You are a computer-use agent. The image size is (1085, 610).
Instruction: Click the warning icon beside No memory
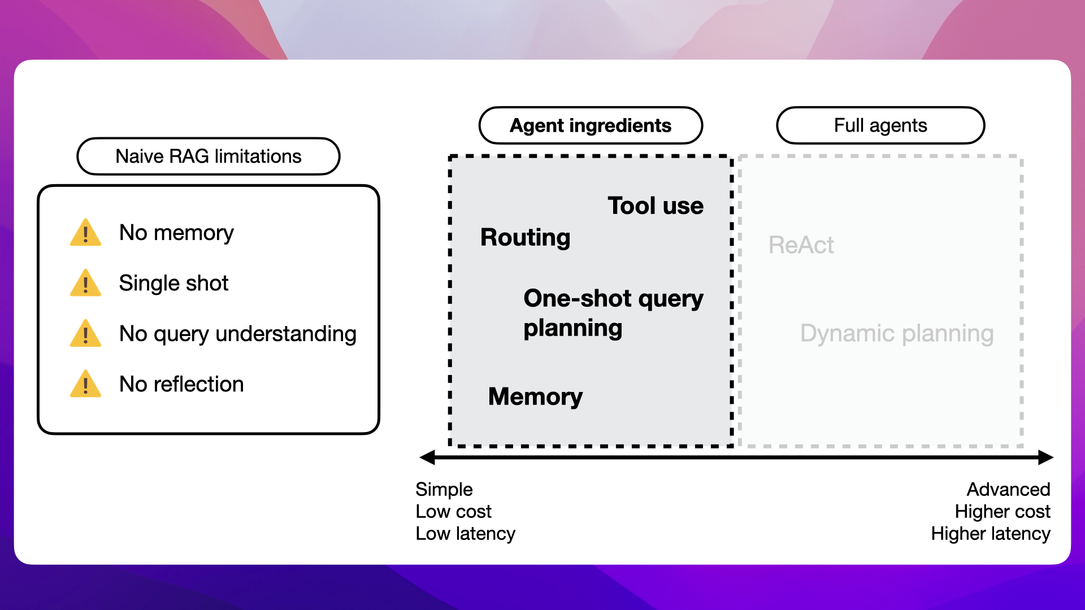click(x=85, y=232)
